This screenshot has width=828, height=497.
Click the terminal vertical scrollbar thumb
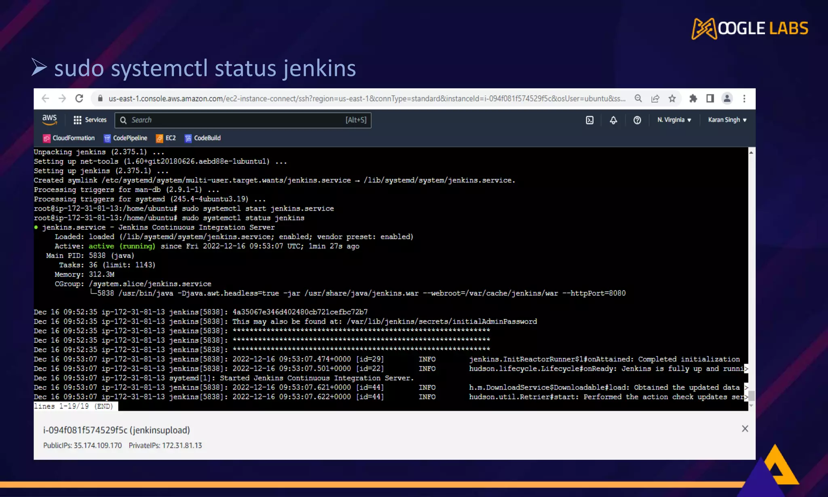click(751, 395)
